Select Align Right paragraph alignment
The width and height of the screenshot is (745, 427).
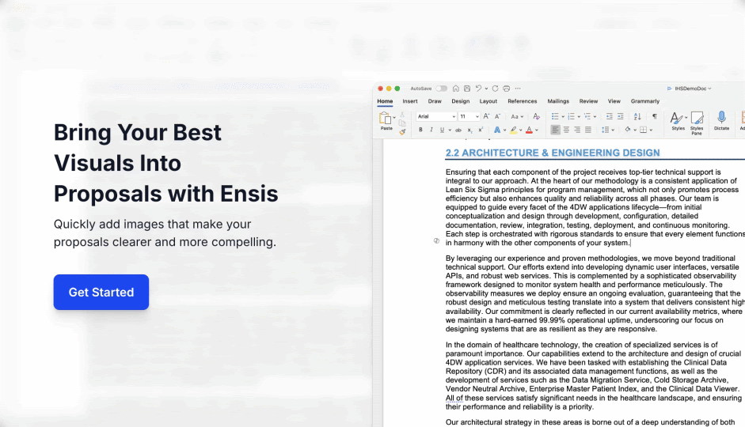tap(577, 130)
